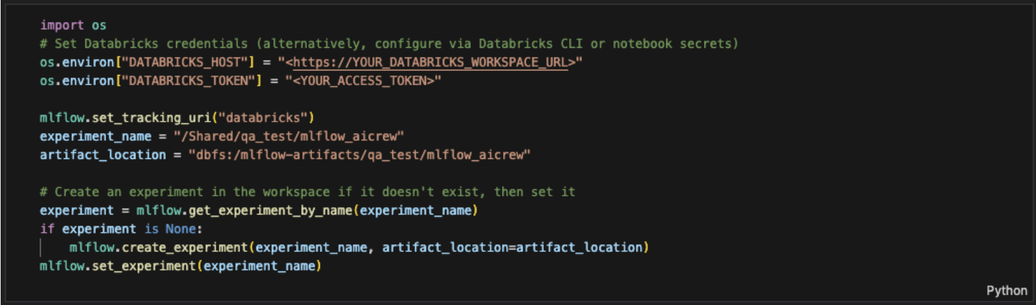Place cursor in <YOUR_ACCESS_TOKEN> placeholder string
Screen dimensions: 1036x305
[x=363, y=81]
